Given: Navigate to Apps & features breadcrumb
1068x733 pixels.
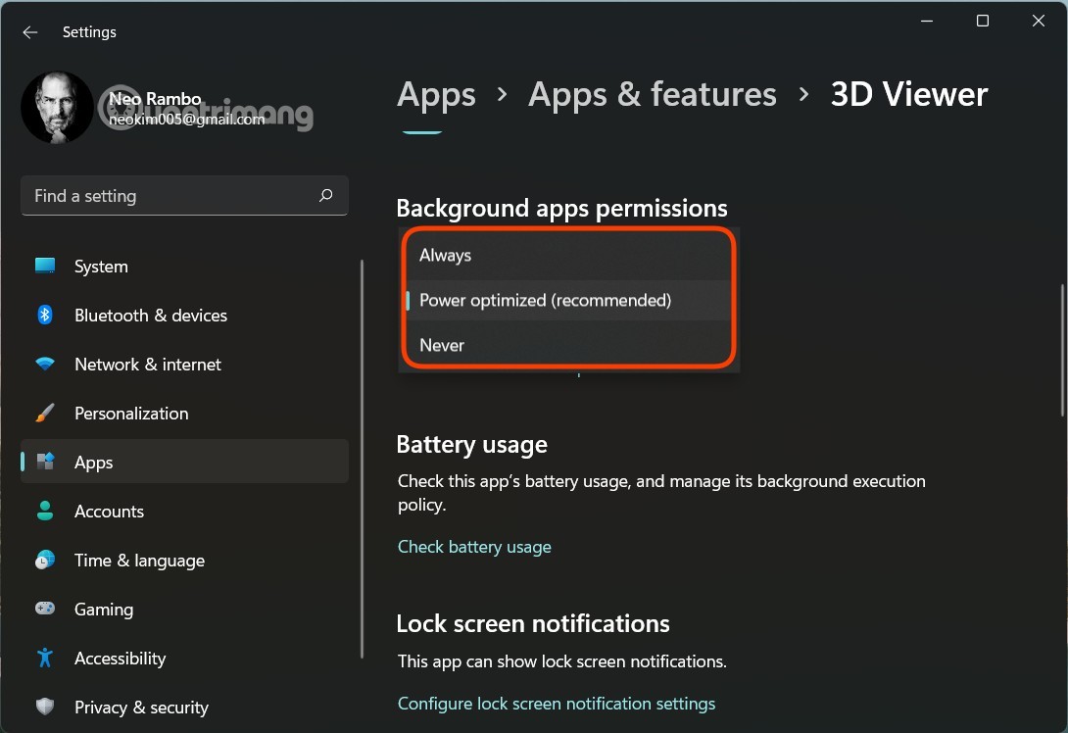Looking at the screenshot, I should 652,95.
